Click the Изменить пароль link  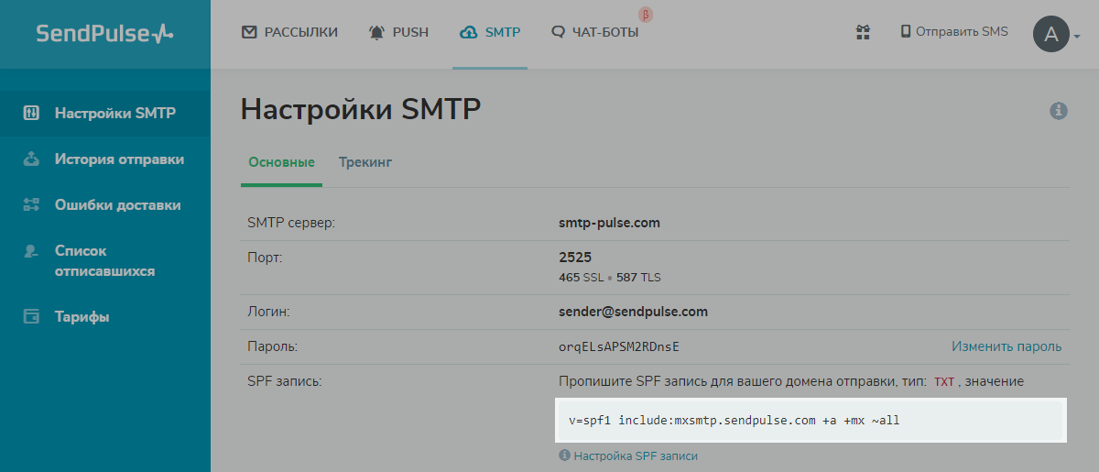[1007, 346]
